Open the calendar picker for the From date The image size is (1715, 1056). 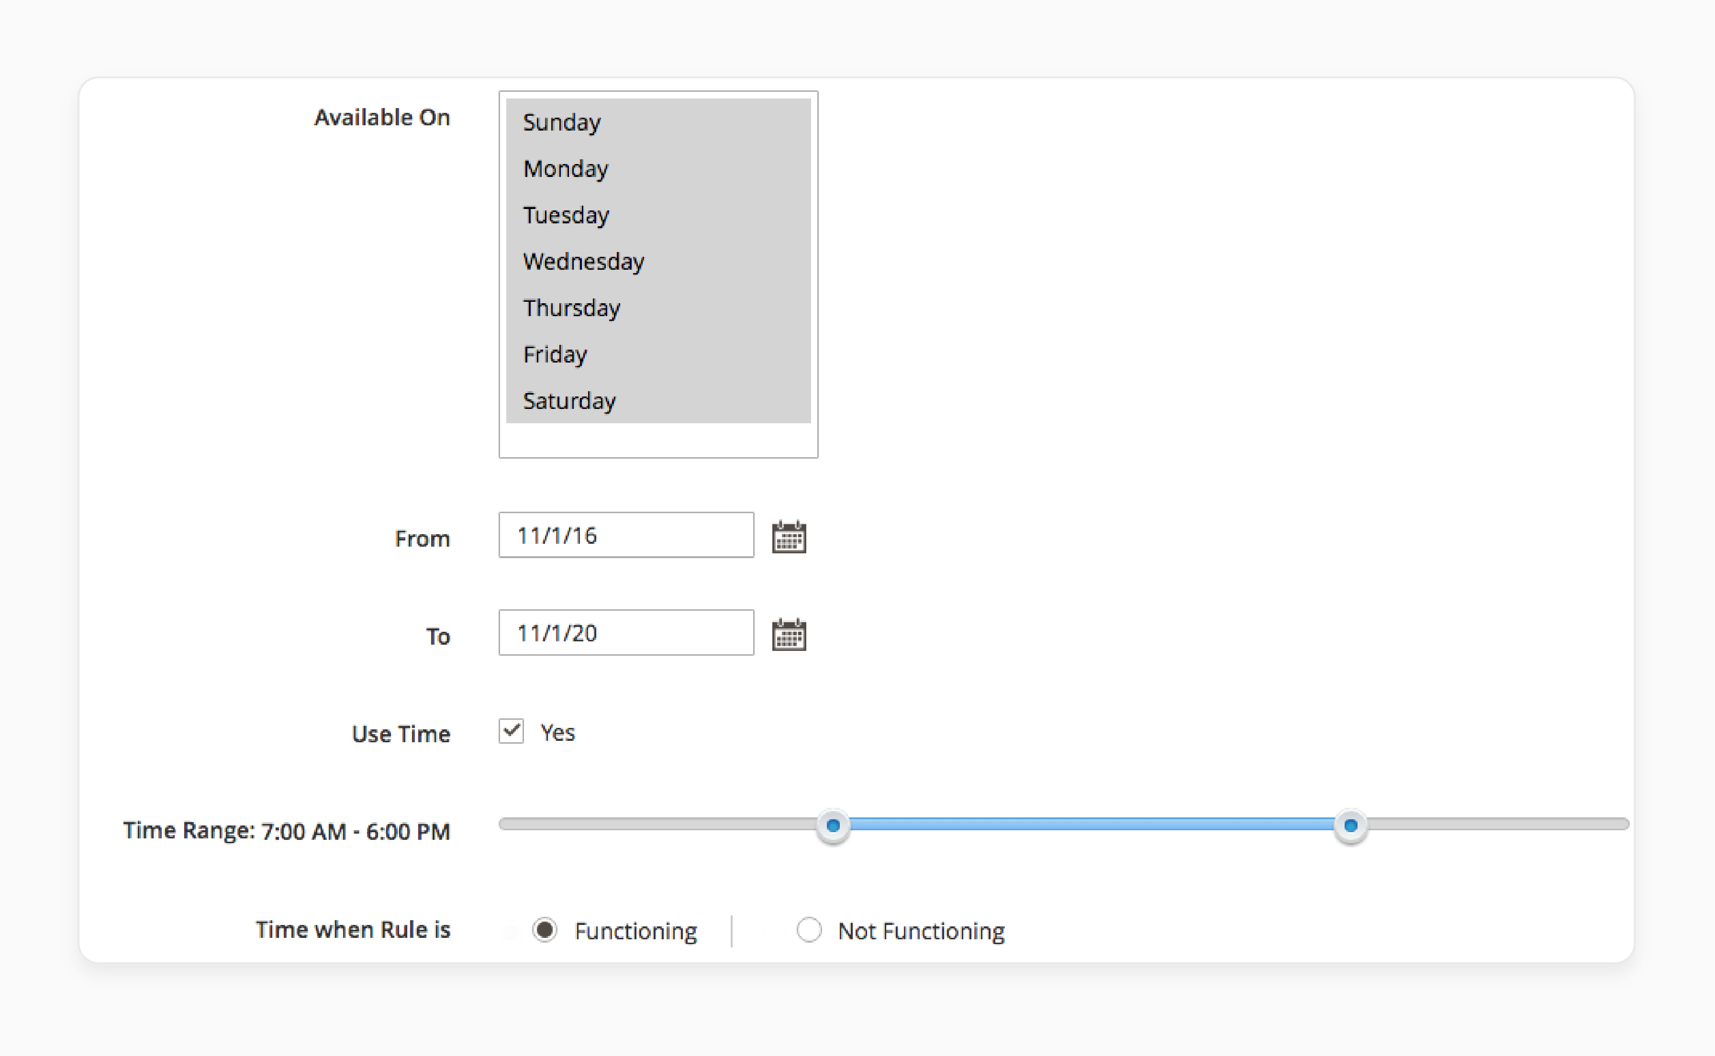[x=789, y=537]
